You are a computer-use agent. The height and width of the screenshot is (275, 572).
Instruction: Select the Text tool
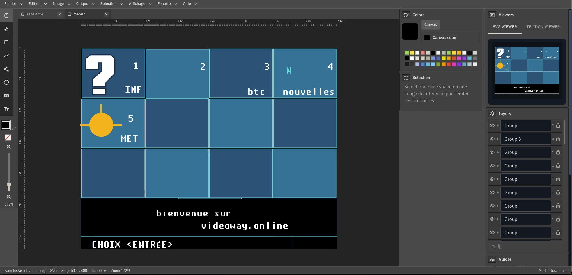[6, 109]
